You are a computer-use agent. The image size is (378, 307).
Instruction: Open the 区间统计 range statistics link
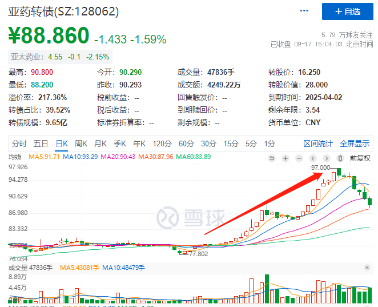318,143
